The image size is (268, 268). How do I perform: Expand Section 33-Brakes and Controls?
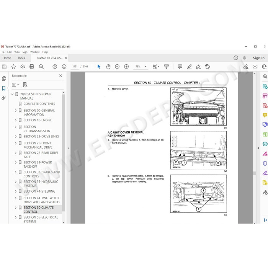pyautogui.click(x=16, y=172)
